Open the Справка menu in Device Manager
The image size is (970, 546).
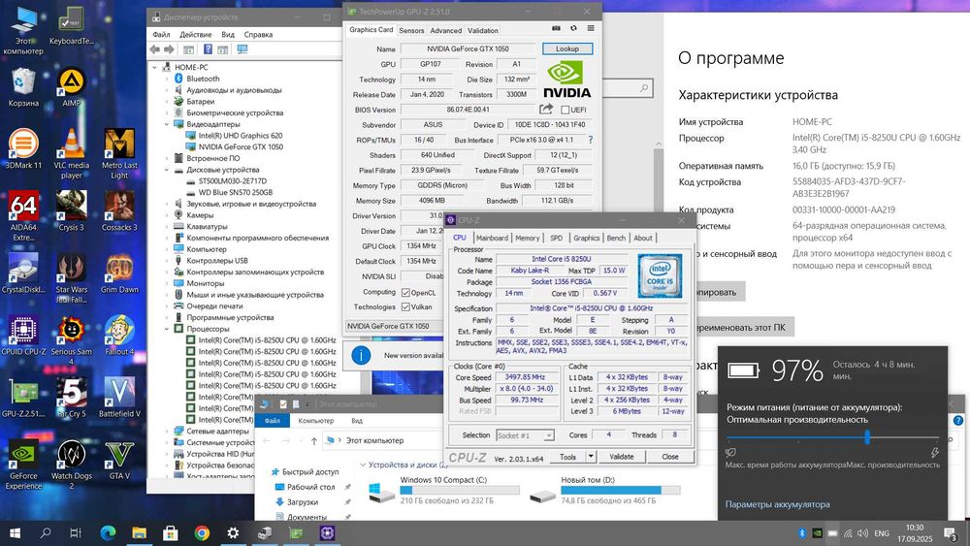[258, 35]
